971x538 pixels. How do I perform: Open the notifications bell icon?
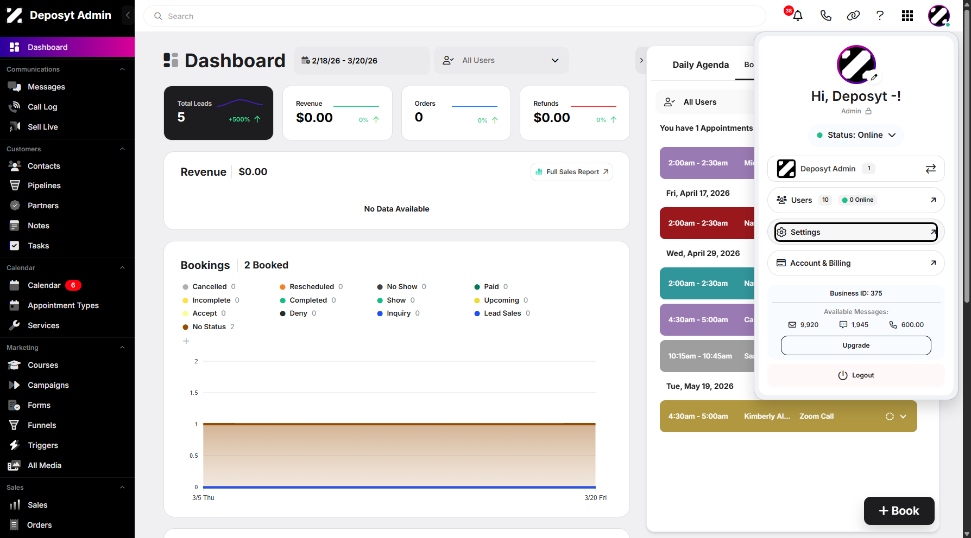[797, 16]
